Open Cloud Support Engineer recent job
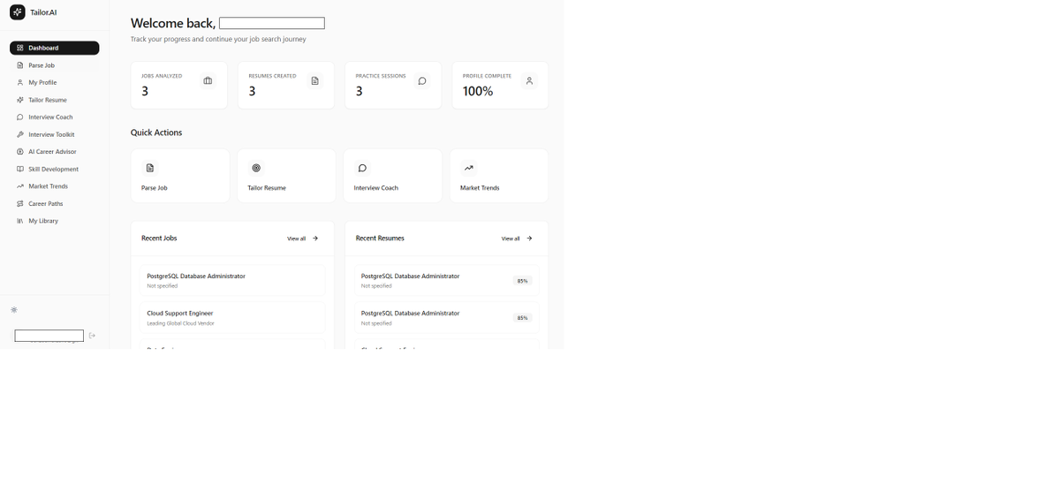The height and width of the screenshot is (485, 1060). [232, 318]
